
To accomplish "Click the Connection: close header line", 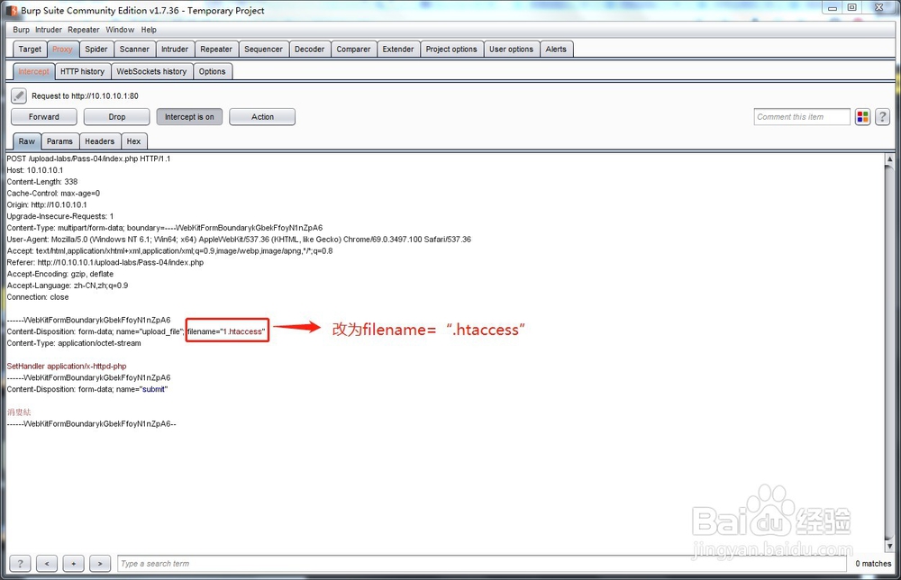I will 38,297.
